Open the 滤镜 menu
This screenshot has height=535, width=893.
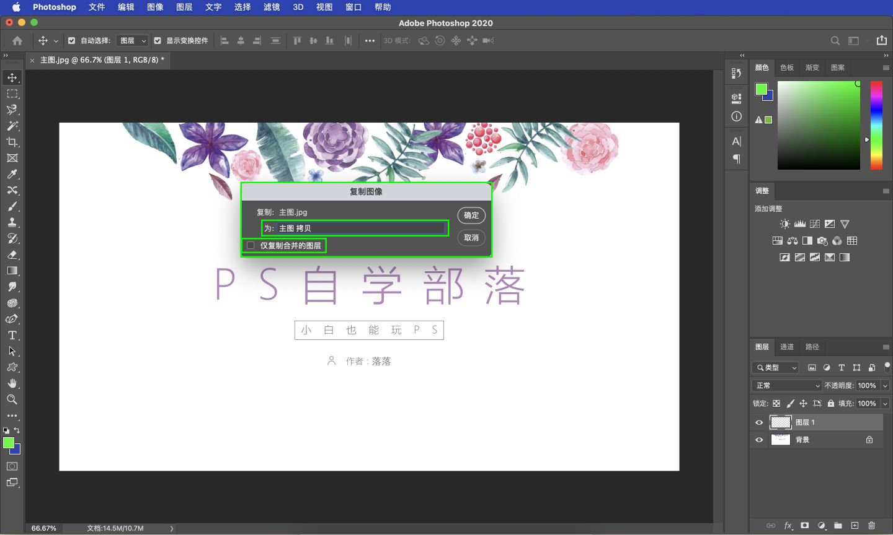(271, 7)
